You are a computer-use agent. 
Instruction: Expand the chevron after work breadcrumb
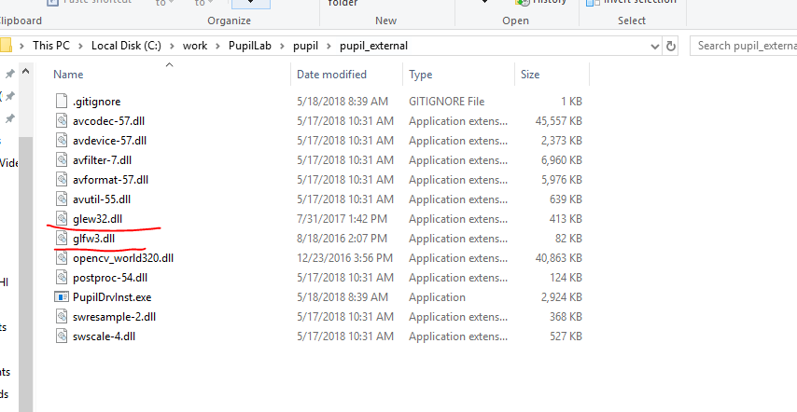[x=217, y=46]
